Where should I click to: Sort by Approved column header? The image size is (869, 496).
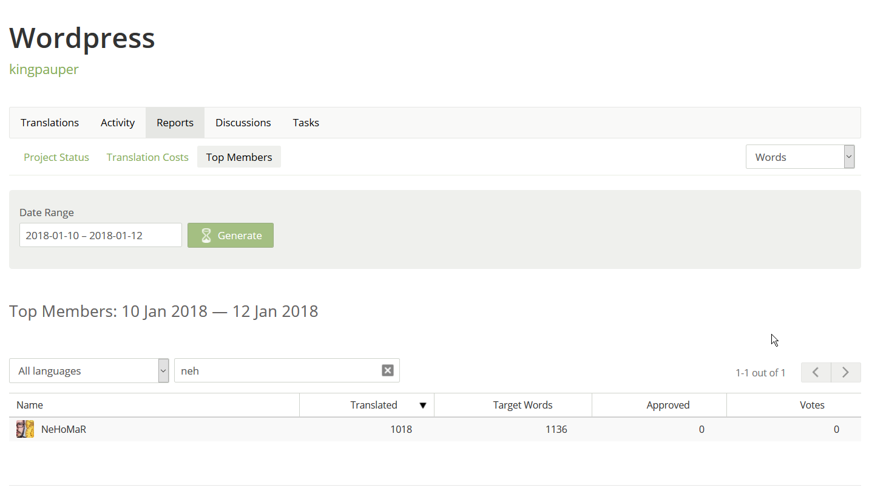point(660,405)
